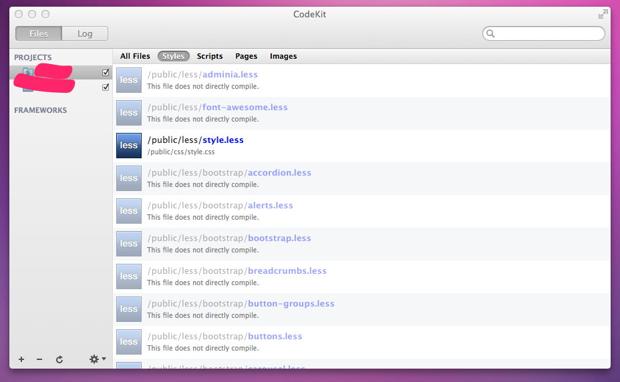Click the PROJECTS sidebar heading
The image size is (620, 382).
(33, 57)
